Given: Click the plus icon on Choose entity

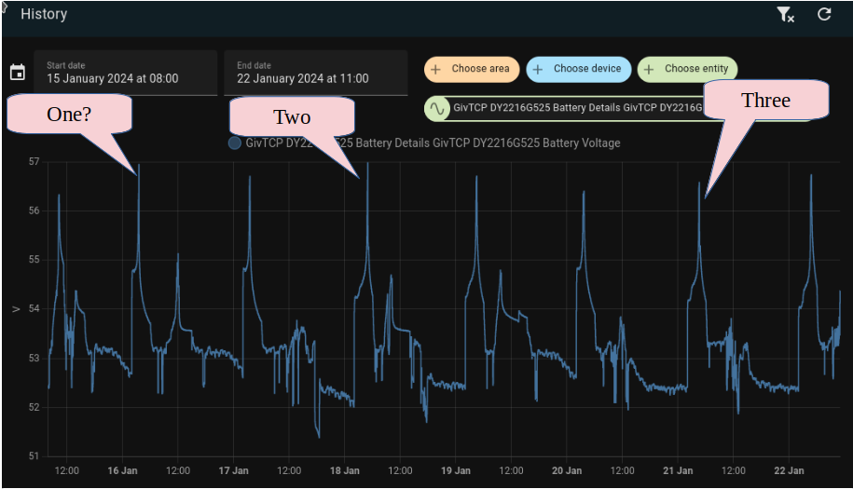Looking at the screenshot, I should (x=649, y=69).
